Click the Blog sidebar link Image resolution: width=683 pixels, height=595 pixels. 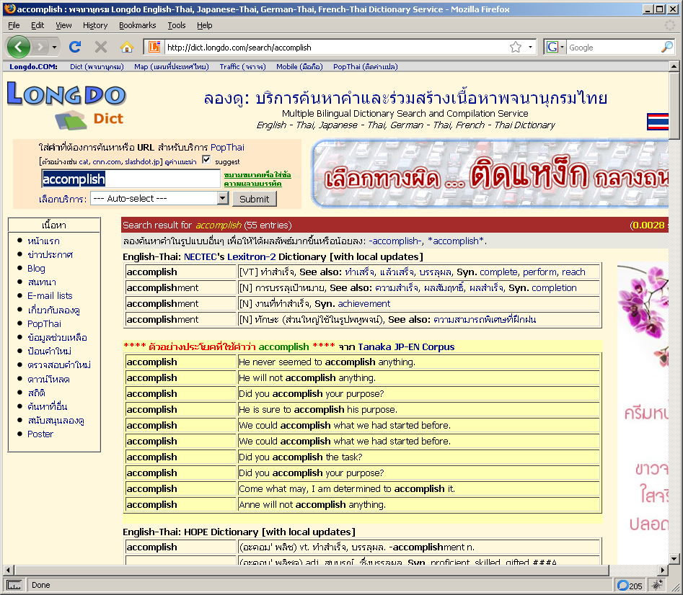click(36, 269)
